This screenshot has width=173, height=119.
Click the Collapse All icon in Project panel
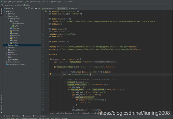(32, 8)
